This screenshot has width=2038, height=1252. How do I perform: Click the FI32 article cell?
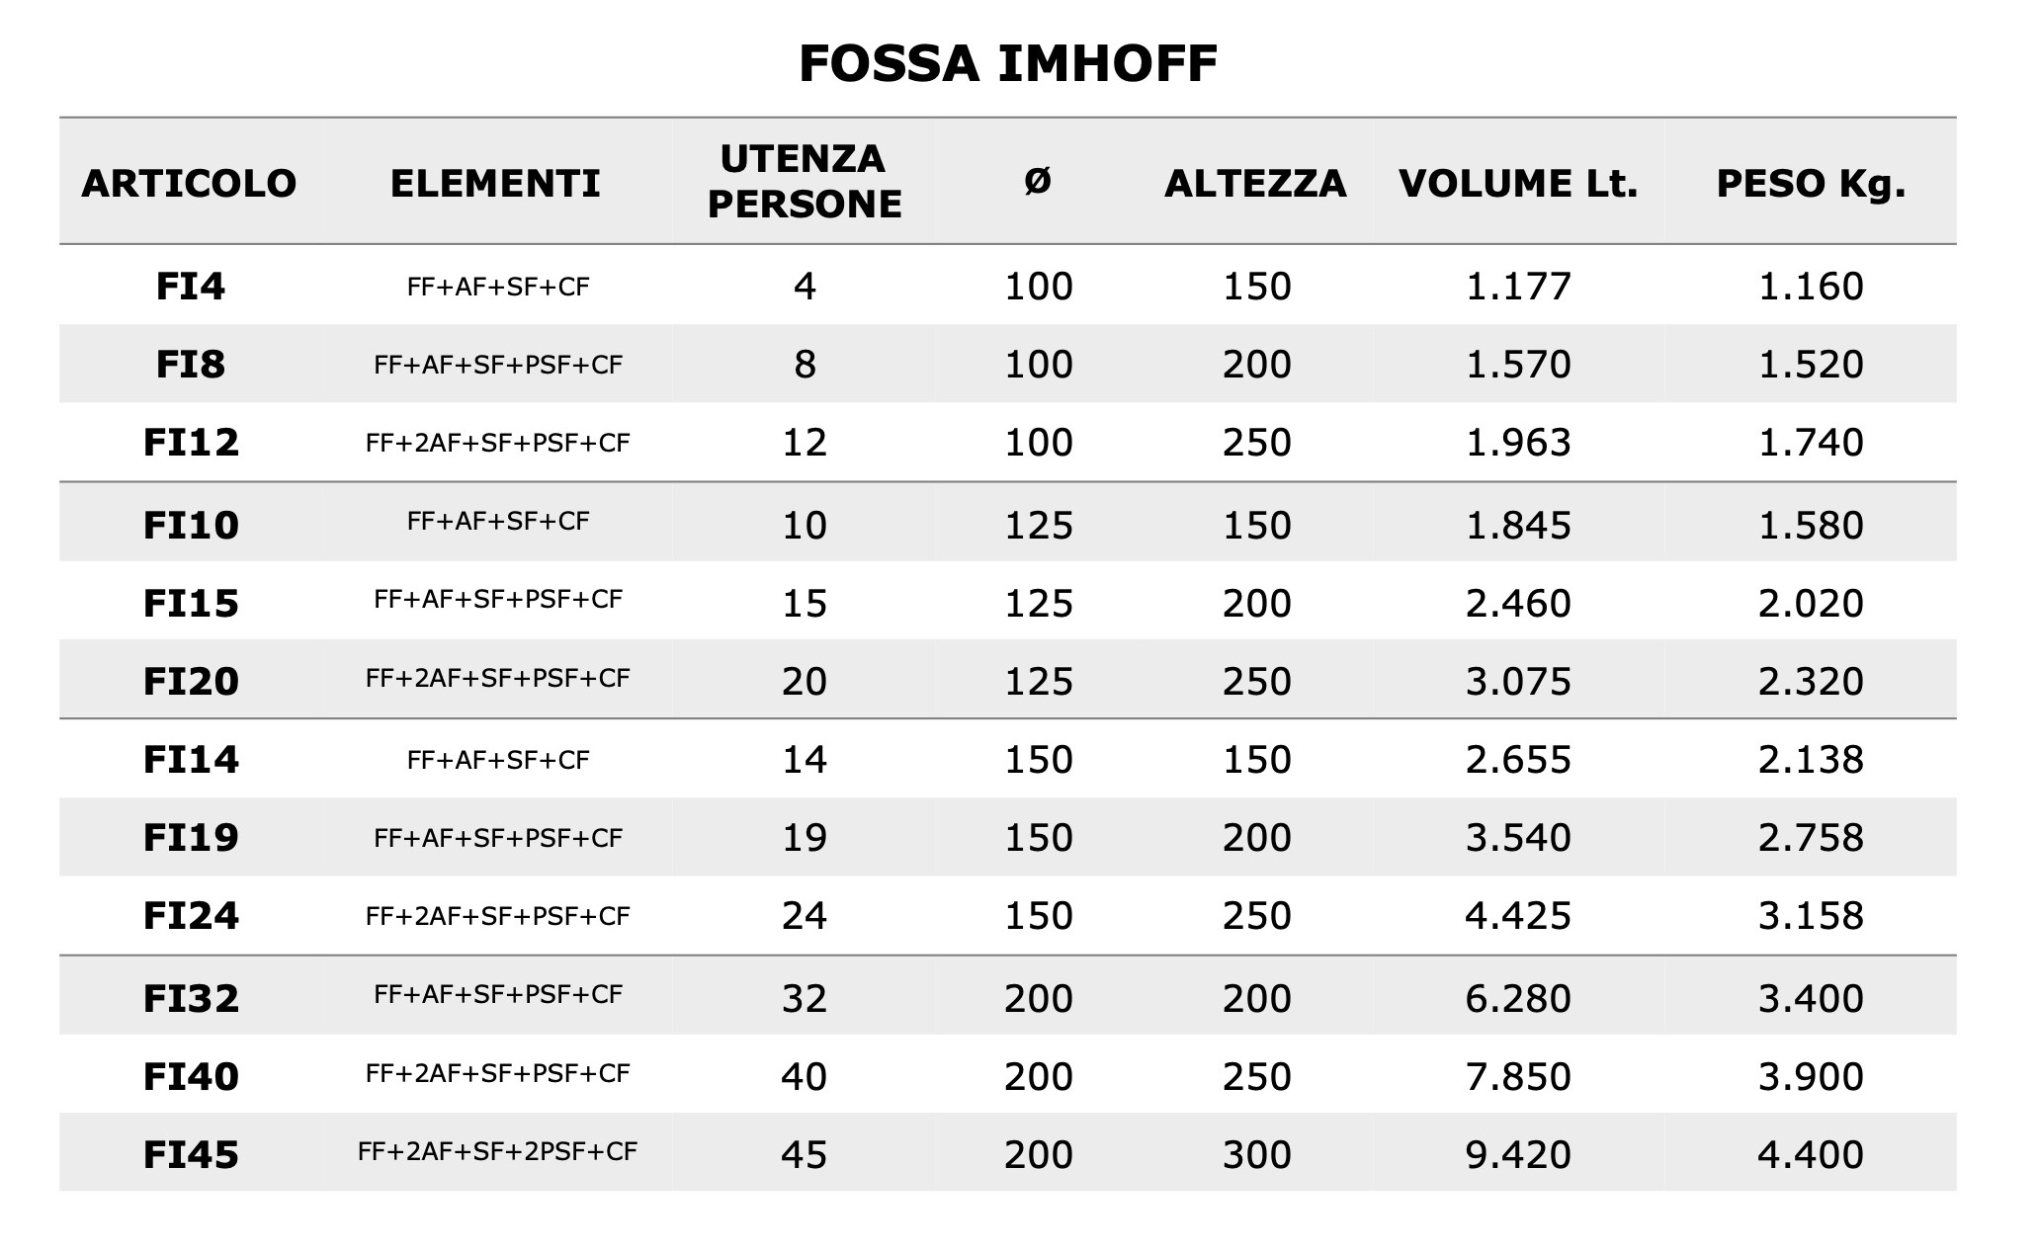(x=191, y=999)
